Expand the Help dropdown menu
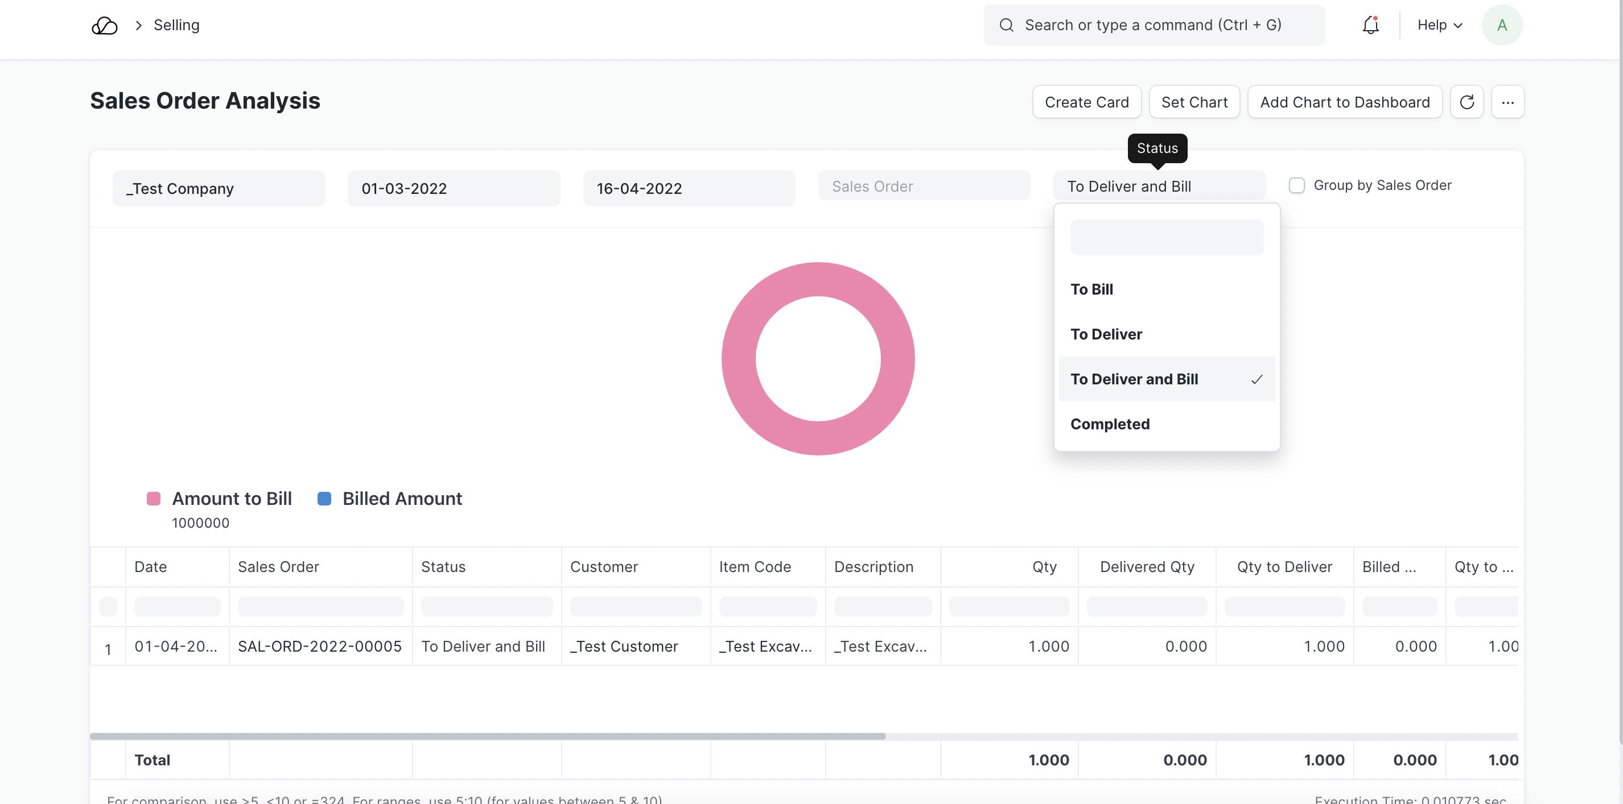1623x804 pixels. (1439, 25)
